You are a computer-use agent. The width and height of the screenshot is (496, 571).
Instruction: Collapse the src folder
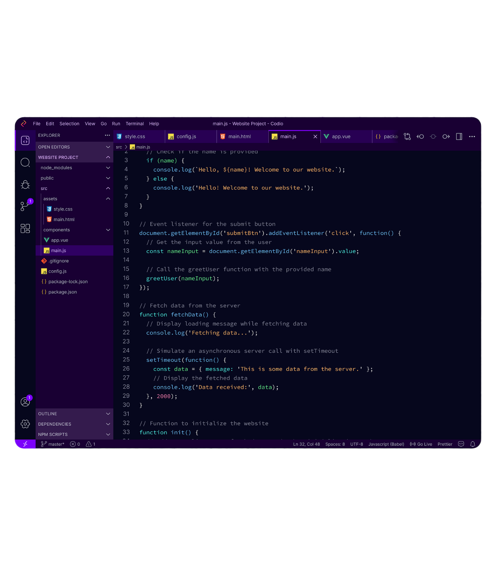[74, 188]
